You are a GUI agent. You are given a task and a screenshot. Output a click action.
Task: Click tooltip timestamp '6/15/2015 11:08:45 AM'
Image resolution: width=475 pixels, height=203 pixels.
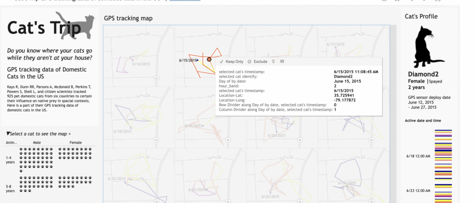pos(356,72)
